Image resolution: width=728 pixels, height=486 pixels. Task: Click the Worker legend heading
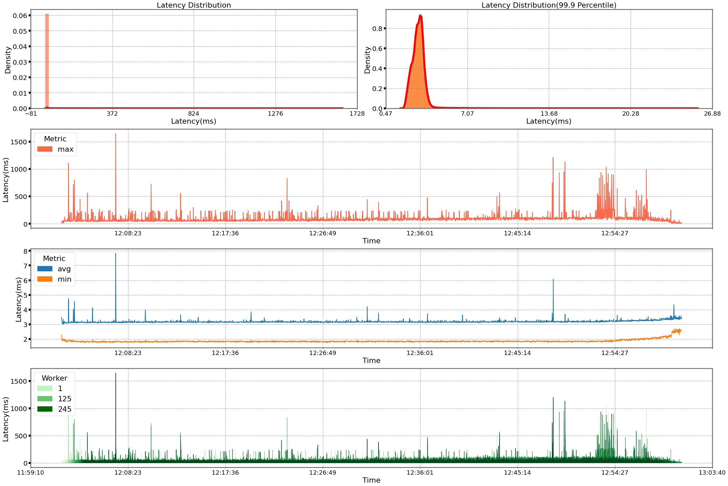pos(54,378)
